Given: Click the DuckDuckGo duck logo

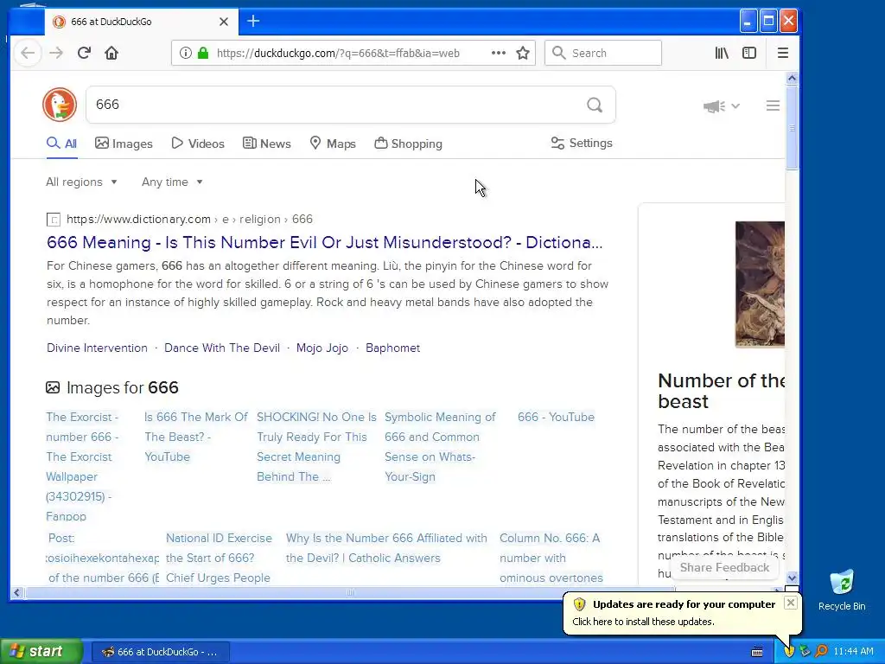Looking at the screenshot, I should click(x=60, y=105).
